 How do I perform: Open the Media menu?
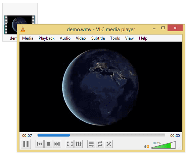click(x=28, y=38)
